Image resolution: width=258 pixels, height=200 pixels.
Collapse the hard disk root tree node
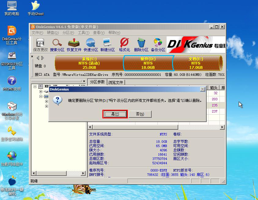[35, 87]
